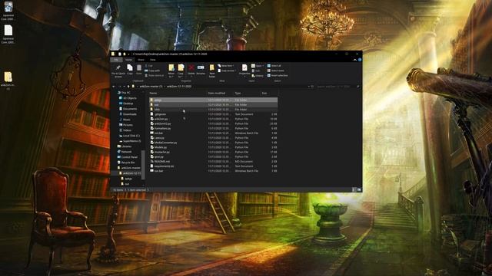This screenshot has height=276, width=492.
Task: Open the recent locations dropdown arrow
Action: click(124, 87)
